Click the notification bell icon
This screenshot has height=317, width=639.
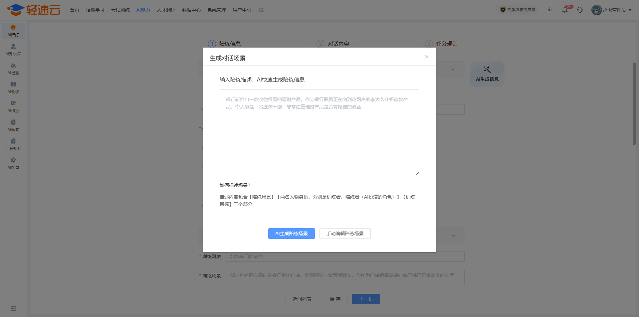[565, 10]
